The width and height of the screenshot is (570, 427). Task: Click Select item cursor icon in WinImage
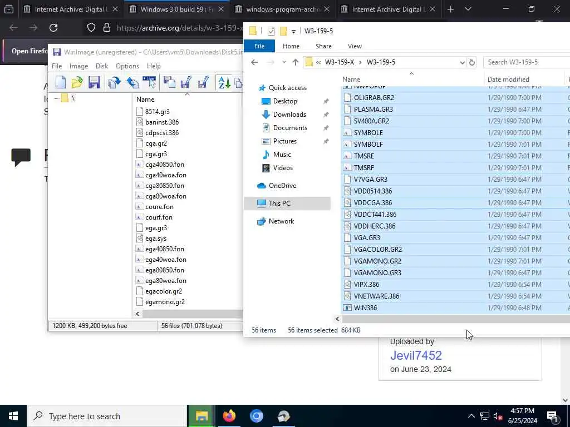coord(149,83)
